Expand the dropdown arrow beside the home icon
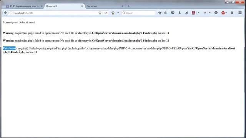Screen dimensions: 246x138 coord(118,13)
